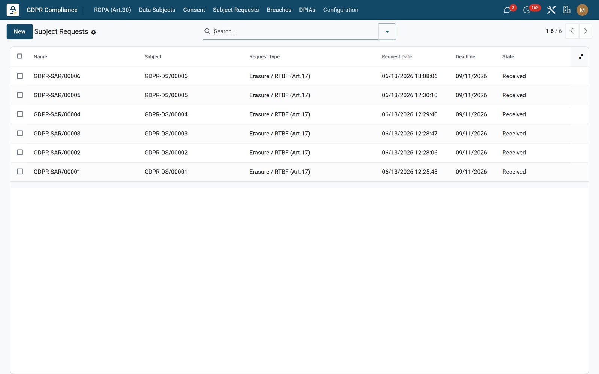This screenshot has height=374, width=599.
Task: Click the GDPR Compliance app title
Action: (x=52, y=10)
